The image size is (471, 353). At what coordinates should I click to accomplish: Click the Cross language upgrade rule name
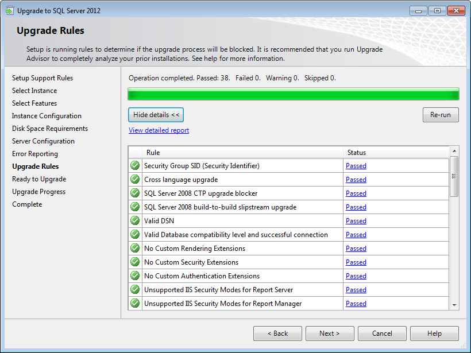181,180
